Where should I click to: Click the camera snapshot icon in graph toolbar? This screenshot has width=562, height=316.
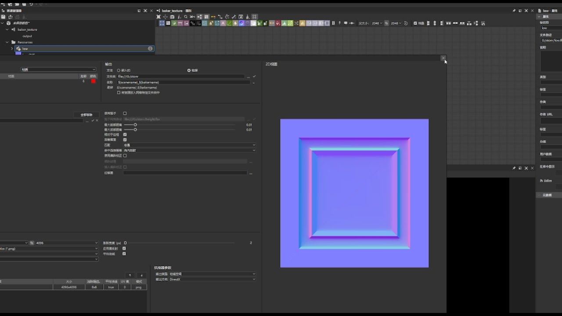172,17
